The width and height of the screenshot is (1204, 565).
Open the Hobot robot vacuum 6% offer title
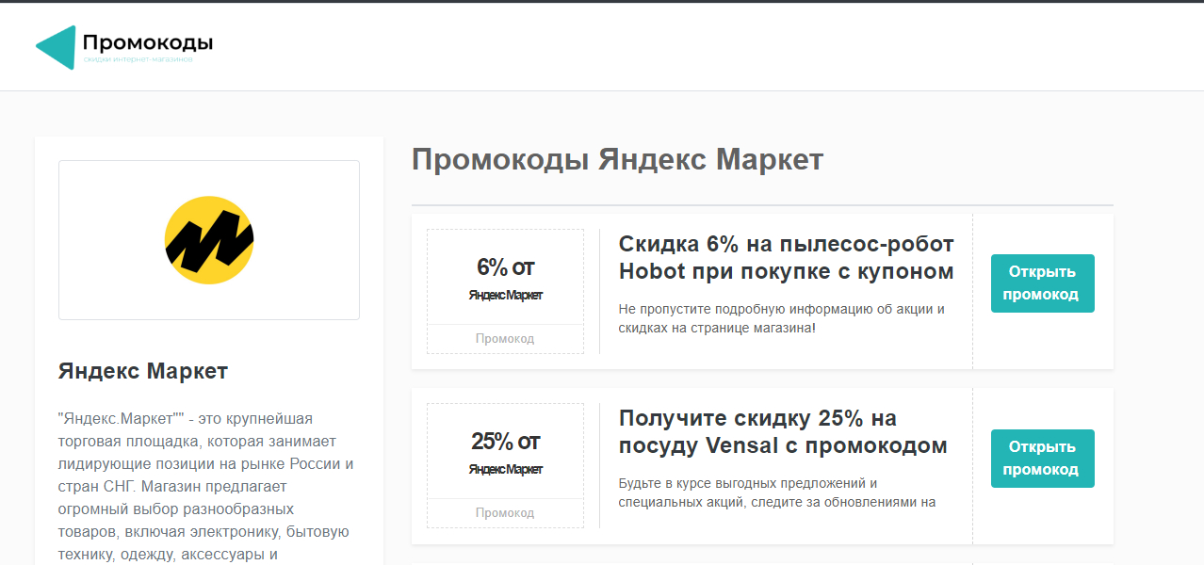[786, 258]
